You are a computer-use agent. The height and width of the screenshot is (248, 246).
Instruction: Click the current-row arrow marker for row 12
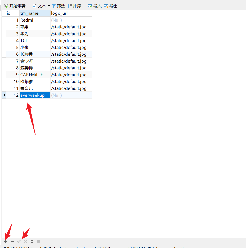[4, 95]
